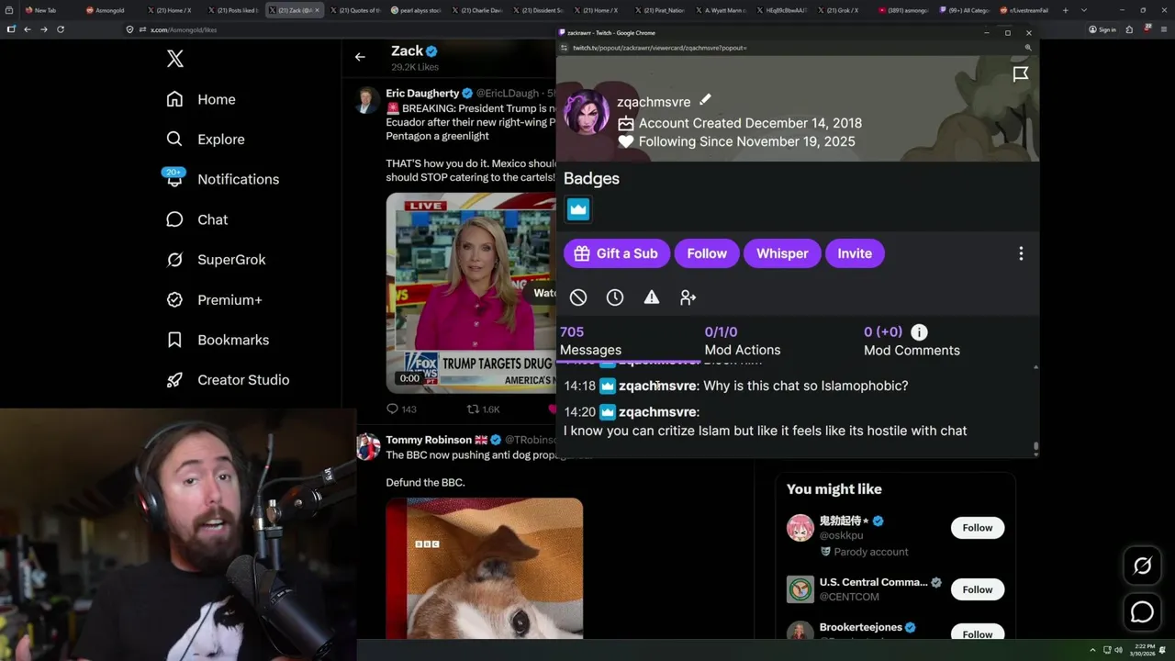Open the U.S. Central Command suggested profile
Viewport: 1175px width, 661px height.
872,582
